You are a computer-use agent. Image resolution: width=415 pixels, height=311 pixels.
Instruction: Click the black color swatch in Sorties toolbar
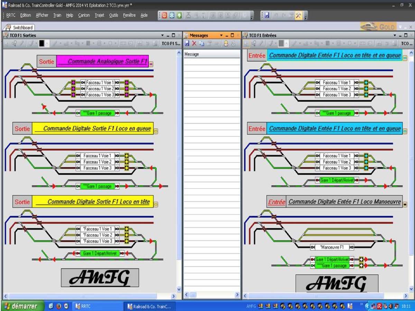[41, 43]
